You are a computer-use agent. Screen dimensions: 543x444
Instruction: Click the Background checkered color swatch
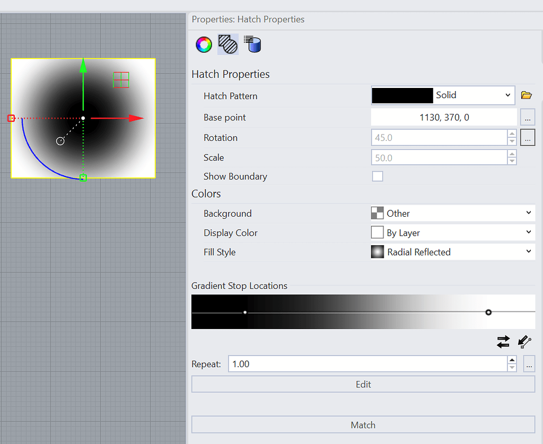tap(378, 213)
